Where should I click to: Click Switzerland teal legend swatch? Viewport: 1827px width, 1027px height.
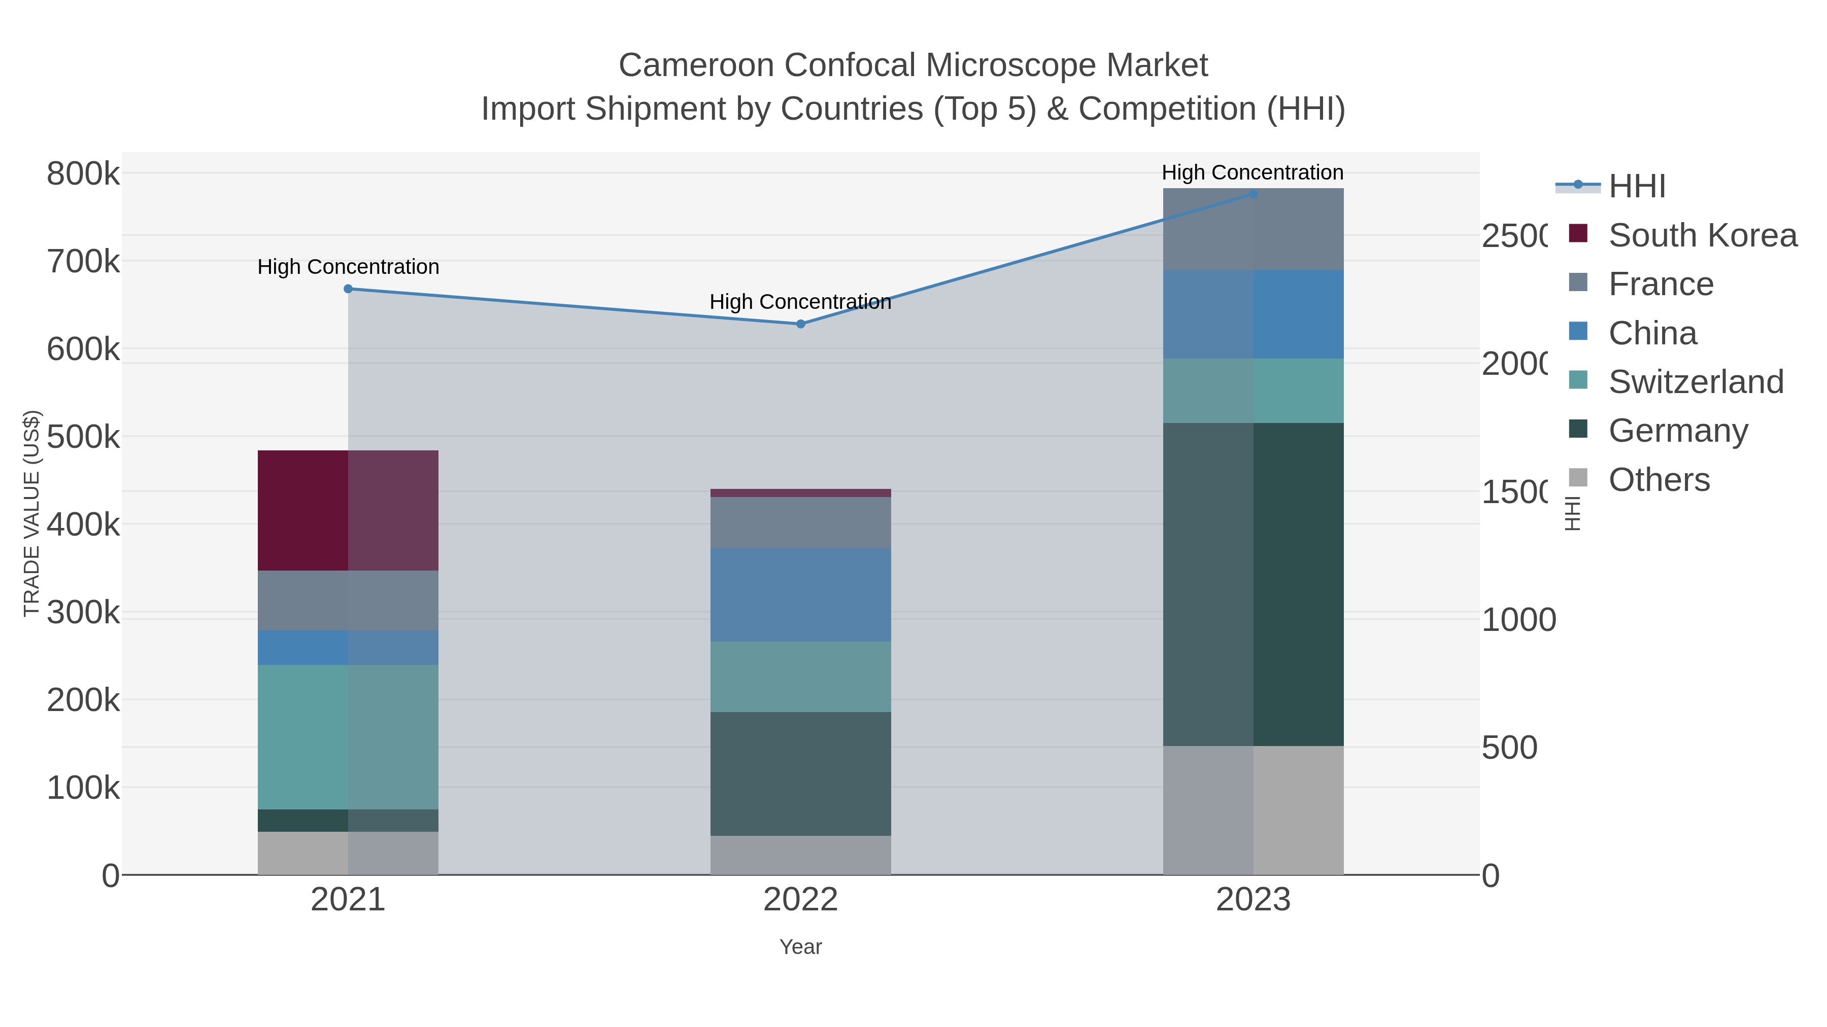click(x=1578, y=379)
